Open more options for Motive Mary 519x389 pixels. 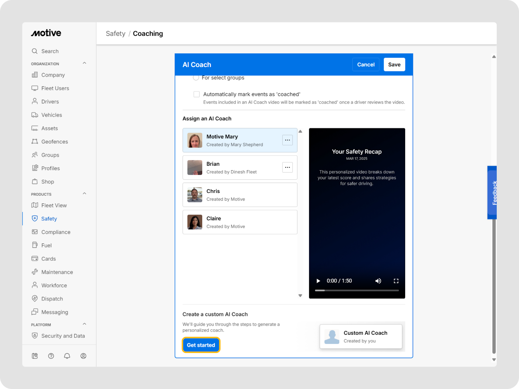[x=287, y=140]
